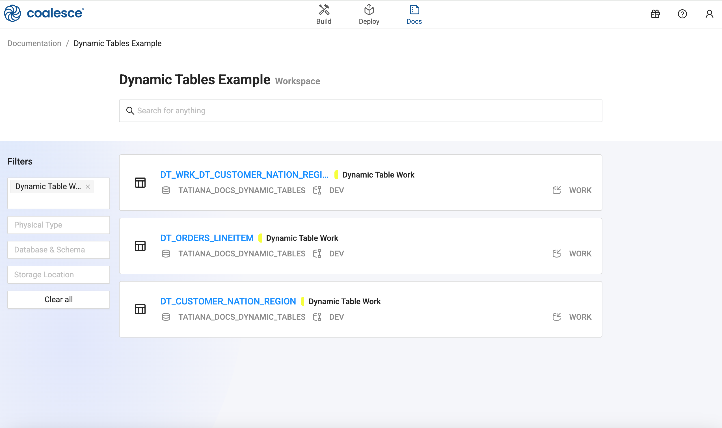Click WORK label in DT_CUSTOMER_NATION_REGION card
The width and height of the screenshot is (722, 428).
pyautogui.click(x=580, y=317)
